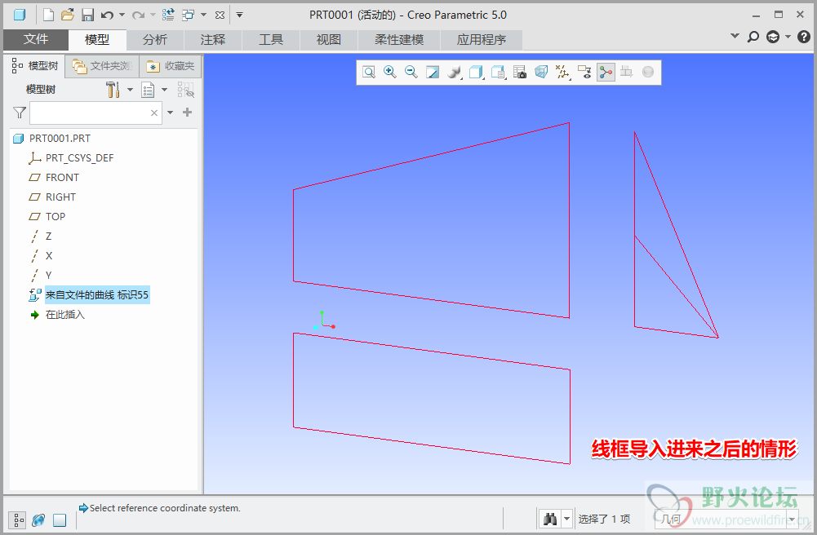Click the Perspective View icon

pyautogui.click(x=540, y=73)
